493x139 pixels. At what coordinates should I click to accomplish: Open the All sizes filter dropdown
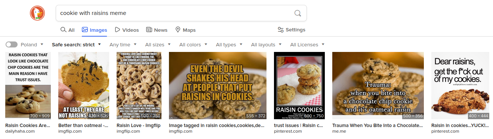158,44
